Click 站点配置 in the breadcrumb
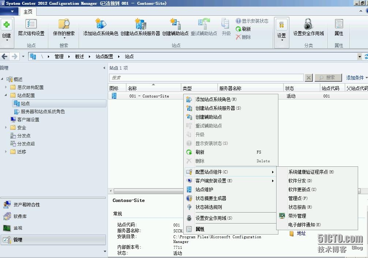This screenshot has height=258, width=368. (104, 56)
